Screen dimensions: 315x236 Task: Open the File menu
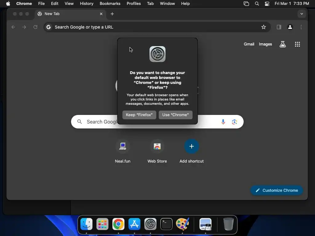point(42,4)
